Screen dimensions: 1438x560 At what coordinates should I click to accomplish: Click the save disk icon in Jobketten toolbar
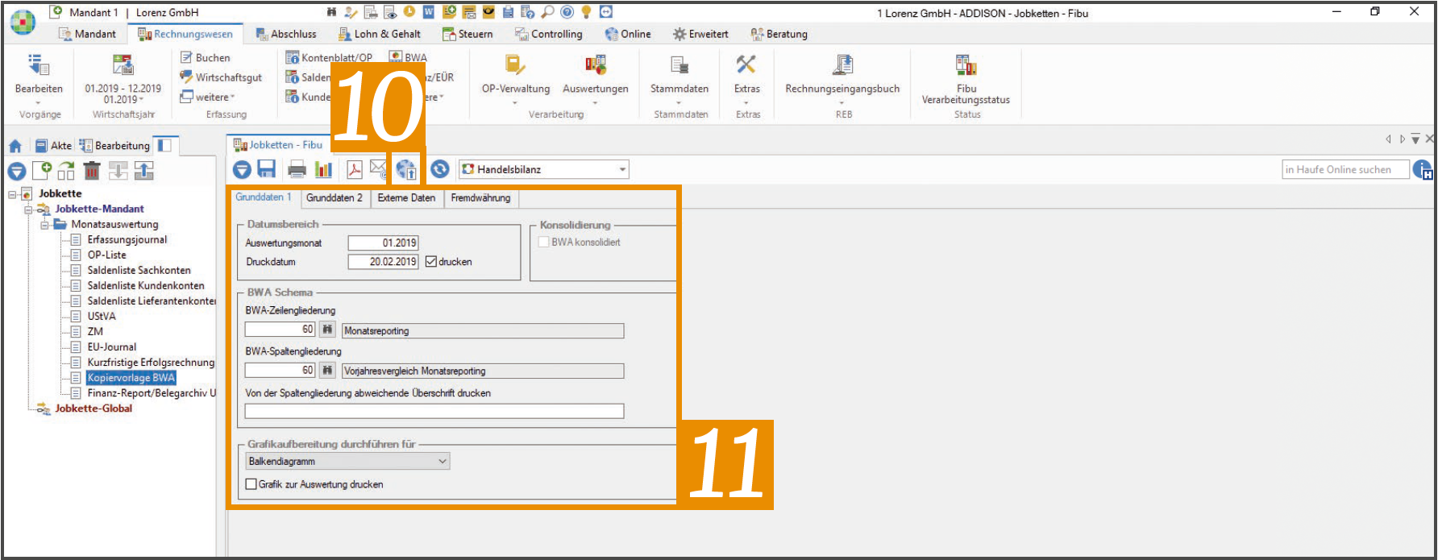click(267, 169)
